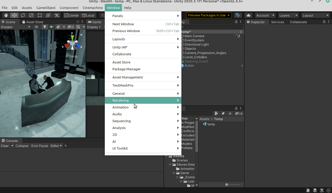This screenshot has height=193, width=332.
Task: Open the Layout dropdown
Action: 316,15
